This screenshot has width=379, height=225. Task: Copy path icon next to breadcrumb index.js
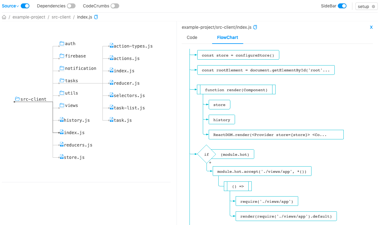point(96,17)
